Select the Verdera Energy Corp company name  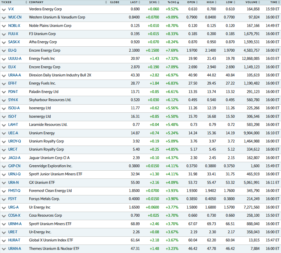(45, 9)
